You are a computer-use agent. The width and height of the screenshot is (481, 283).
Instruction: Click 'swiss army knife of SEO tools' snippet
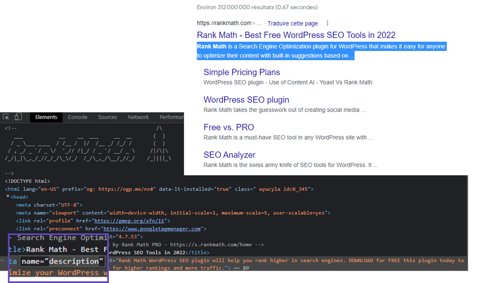pyautogui.click(x=291, y=165)
